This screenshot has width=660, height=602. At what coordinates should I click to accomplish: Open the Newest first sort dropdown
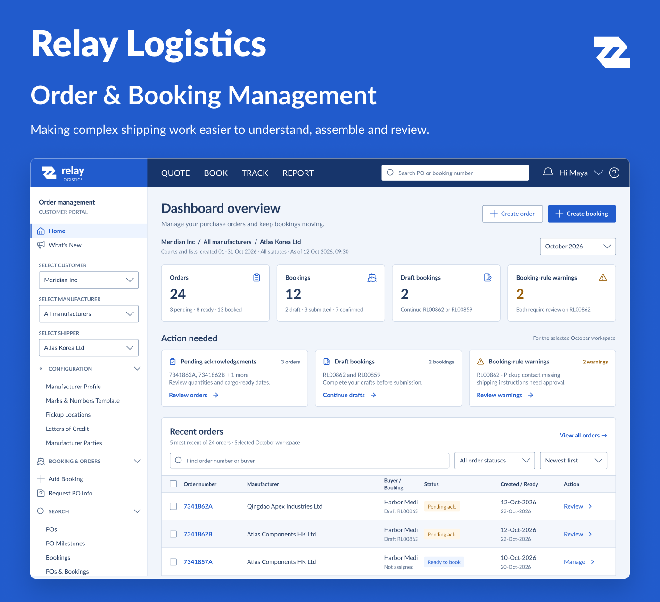click(x=574, y=461)
